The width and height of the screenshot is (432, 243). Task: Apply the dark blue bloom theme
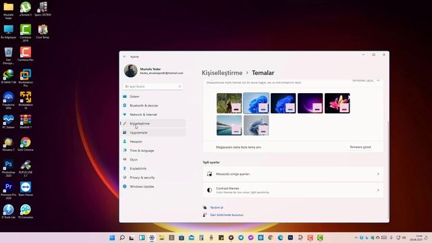coord(283,103)
